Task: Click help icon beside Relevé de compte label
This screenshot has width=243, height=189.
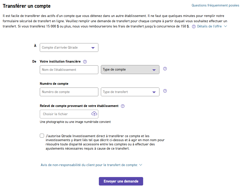Action: pyautogui.click(x=123, y=106)
